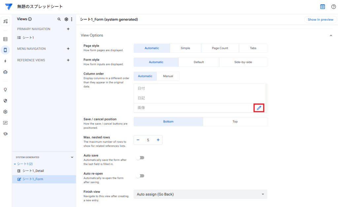Choose Side-by-side form style
Viewport: 338px width, 207px height.
click(x=243, y=62)
